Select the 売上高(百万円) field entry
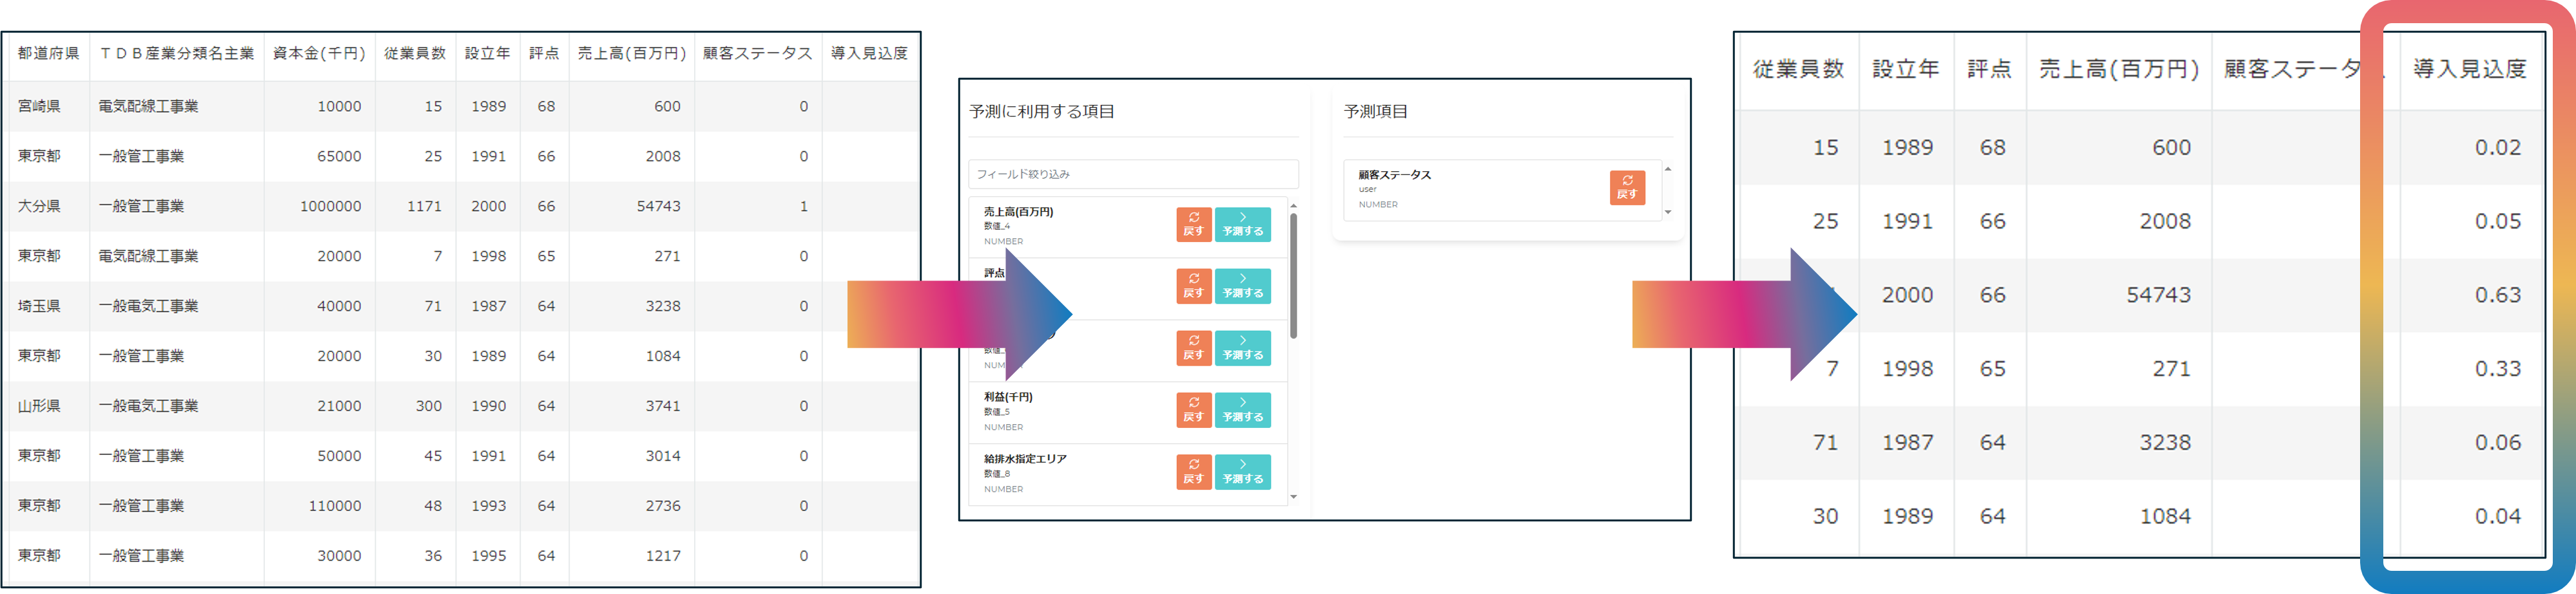The width and height of the screenshot is (2576, 594). point(1127,227)
